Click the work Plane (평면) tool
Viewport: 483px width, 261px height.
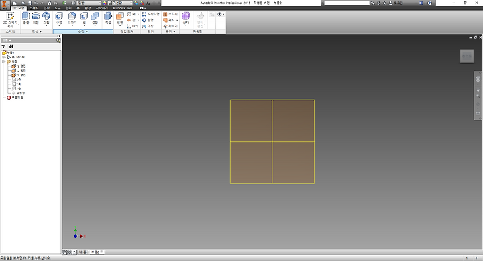point(120,19)
